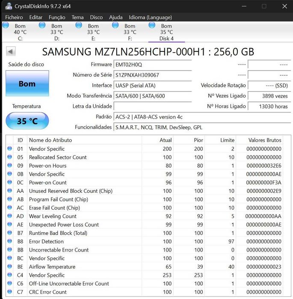Click status dot for attribute 0B
This screenshot has height=299, width=293.
(9, 174)
